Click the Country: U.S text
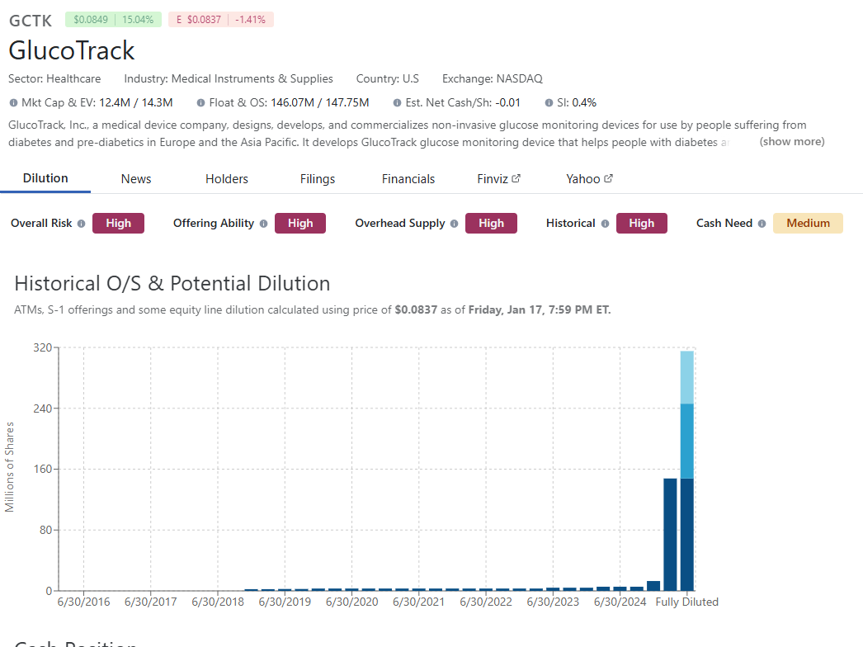The height and width of the screenshot is (647, 863). click(x=388, y=78)
